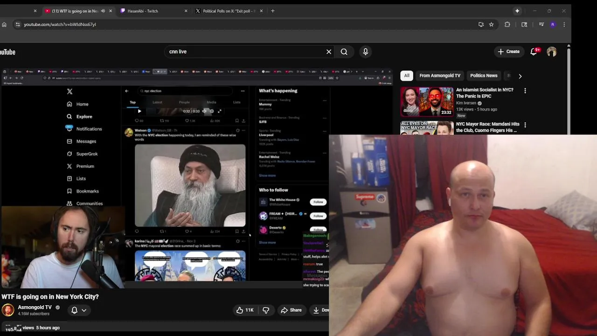Like the video with 11K likes

click(x=245, y=310)
